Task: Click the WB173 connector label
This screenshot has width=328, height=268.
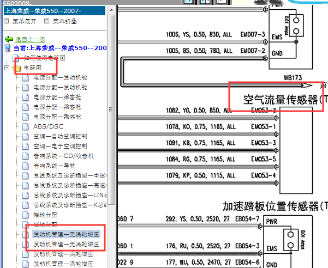Action: (x=293, y=78)
